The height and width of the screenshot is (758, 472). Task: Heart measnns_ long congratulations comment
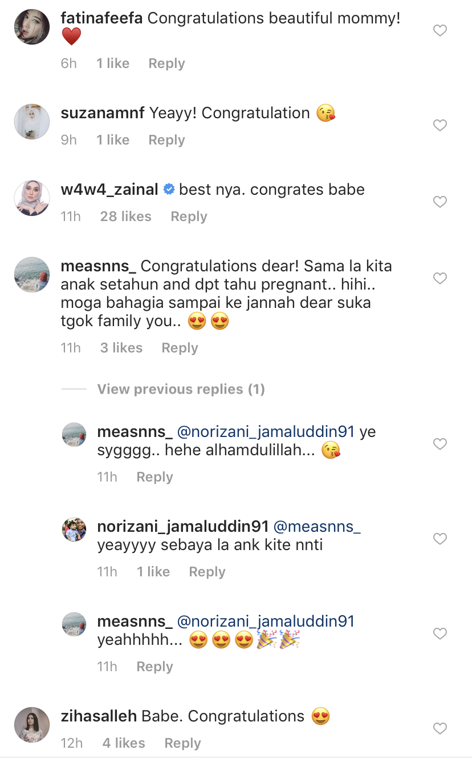[440, 278]
